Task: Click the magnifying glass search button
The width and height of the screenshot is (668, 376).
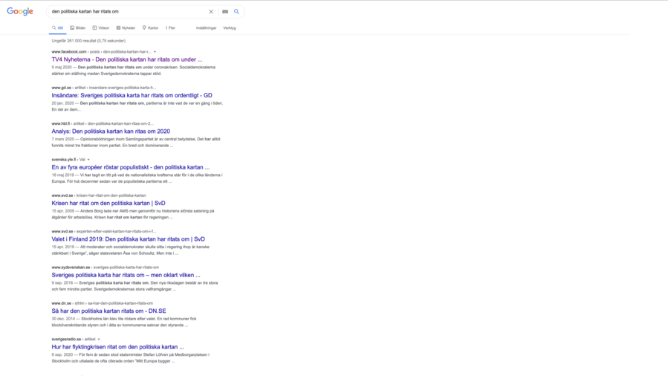Action: point(237,12)
